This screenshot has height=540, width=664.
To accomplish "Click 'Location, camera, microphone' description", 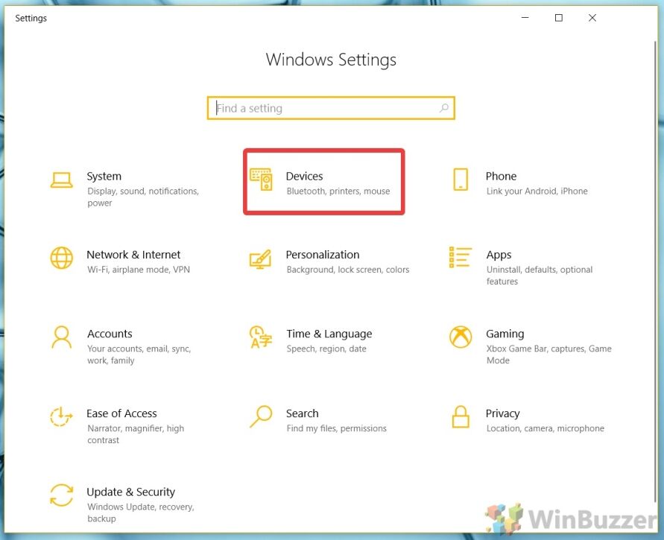I will click(545, 428).
